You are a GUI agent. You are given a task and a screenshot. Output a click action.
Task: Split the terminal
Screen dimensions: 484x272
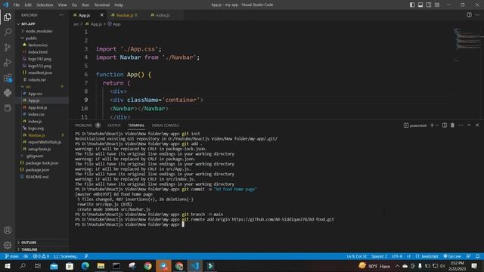coord(445,125)
